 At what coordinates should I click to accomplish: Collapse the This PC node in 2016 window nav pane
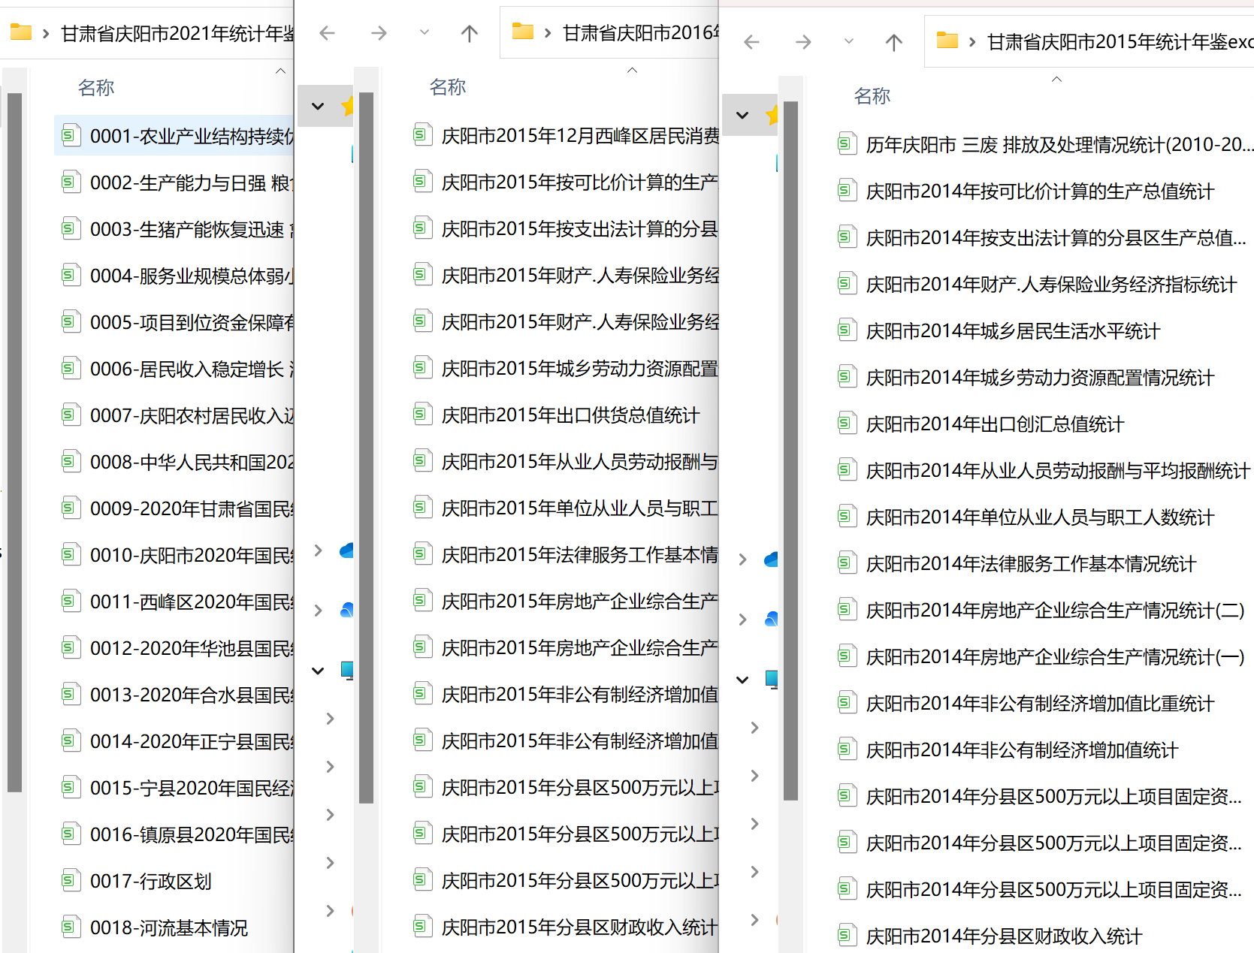click(318, 671)
